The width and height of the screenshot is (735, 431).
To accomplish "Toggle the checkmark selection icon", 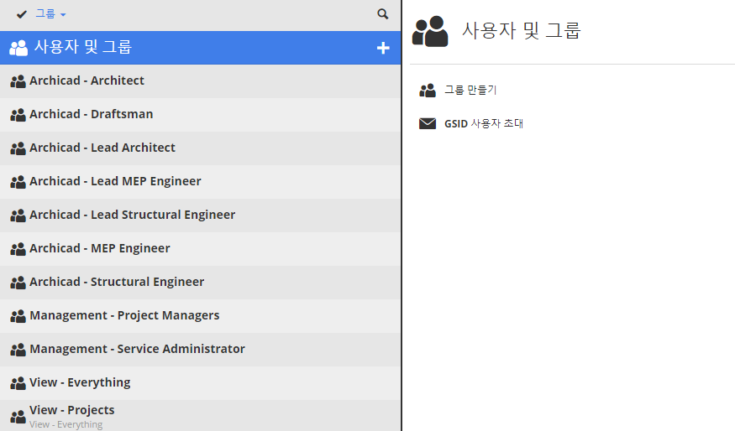I will pyautogui.click(x=21, y=14).
